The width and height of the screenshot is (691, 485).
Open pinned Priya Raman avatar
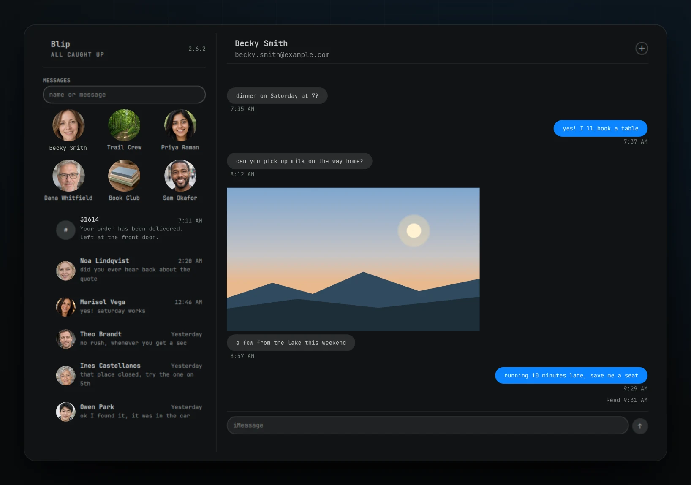180,125
